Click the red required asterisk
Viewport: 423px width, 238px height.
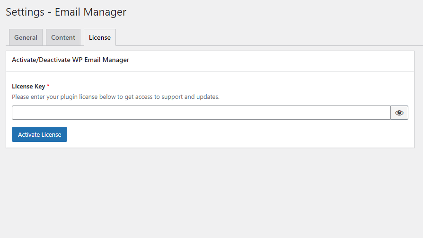pyautogui.click(x=48, y=86)
